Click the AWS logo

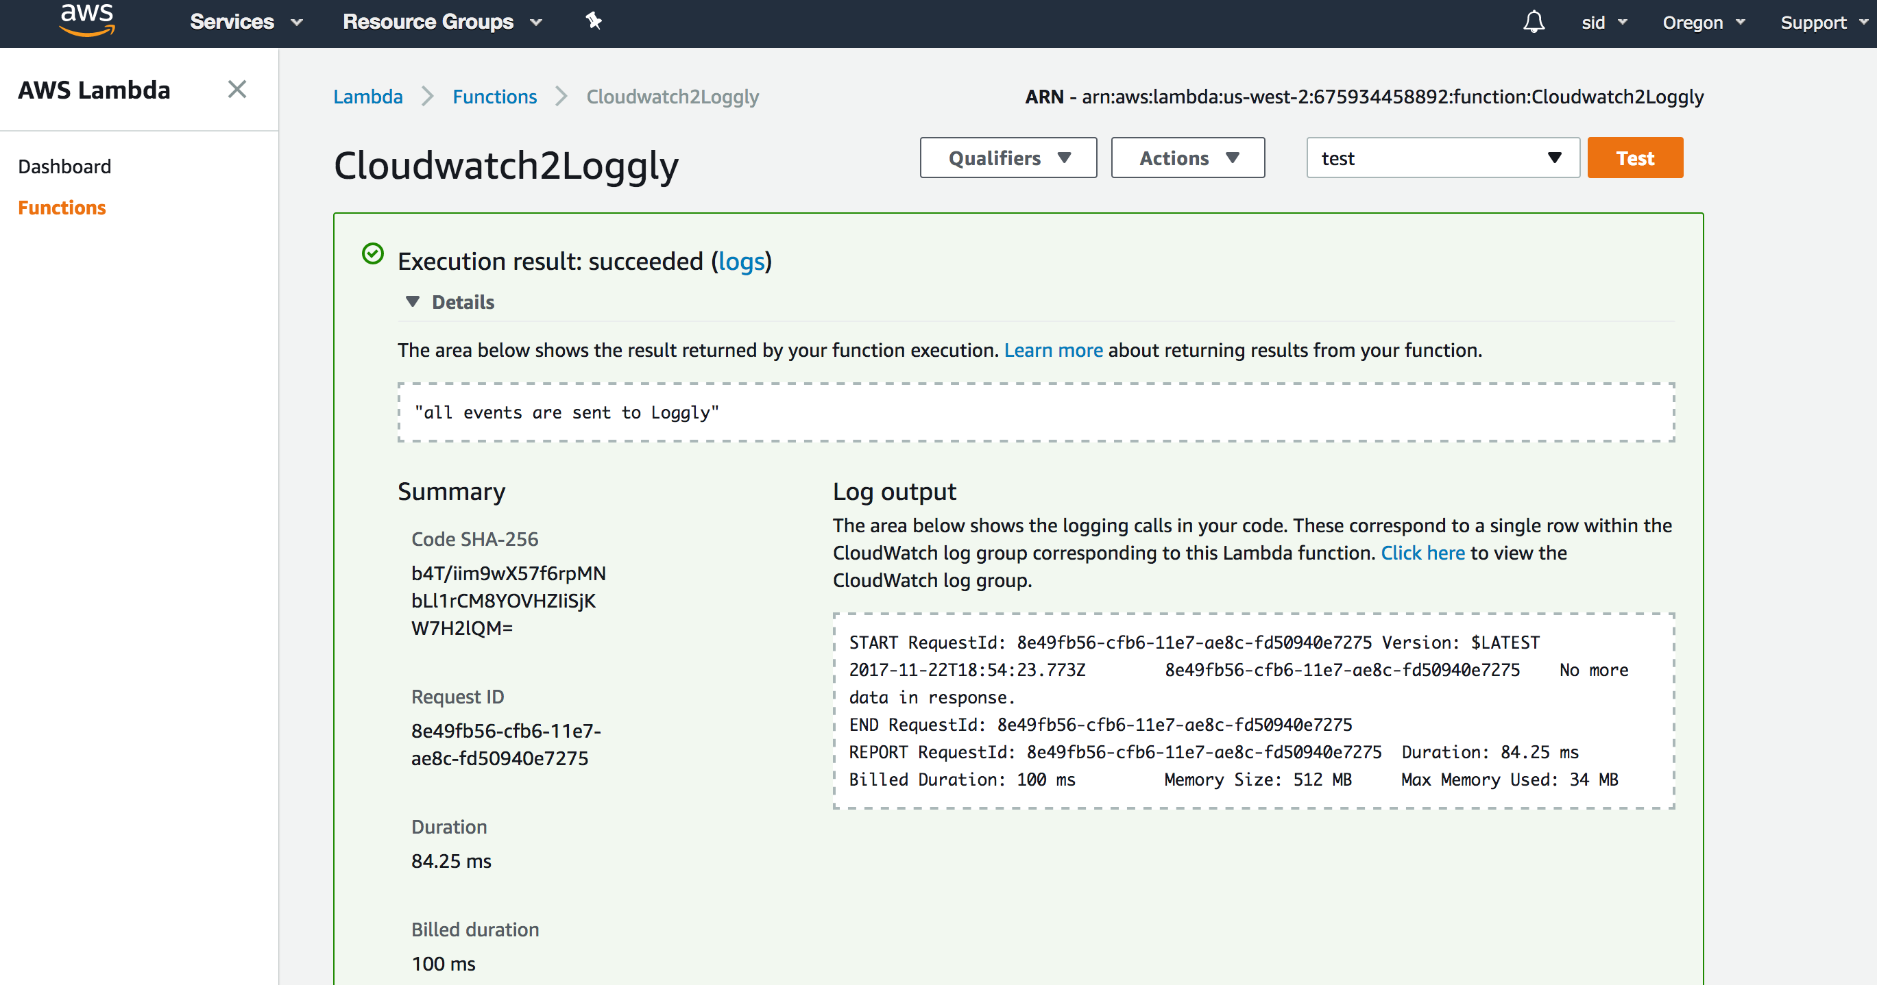pyautogui.click(x=86, y=20)
